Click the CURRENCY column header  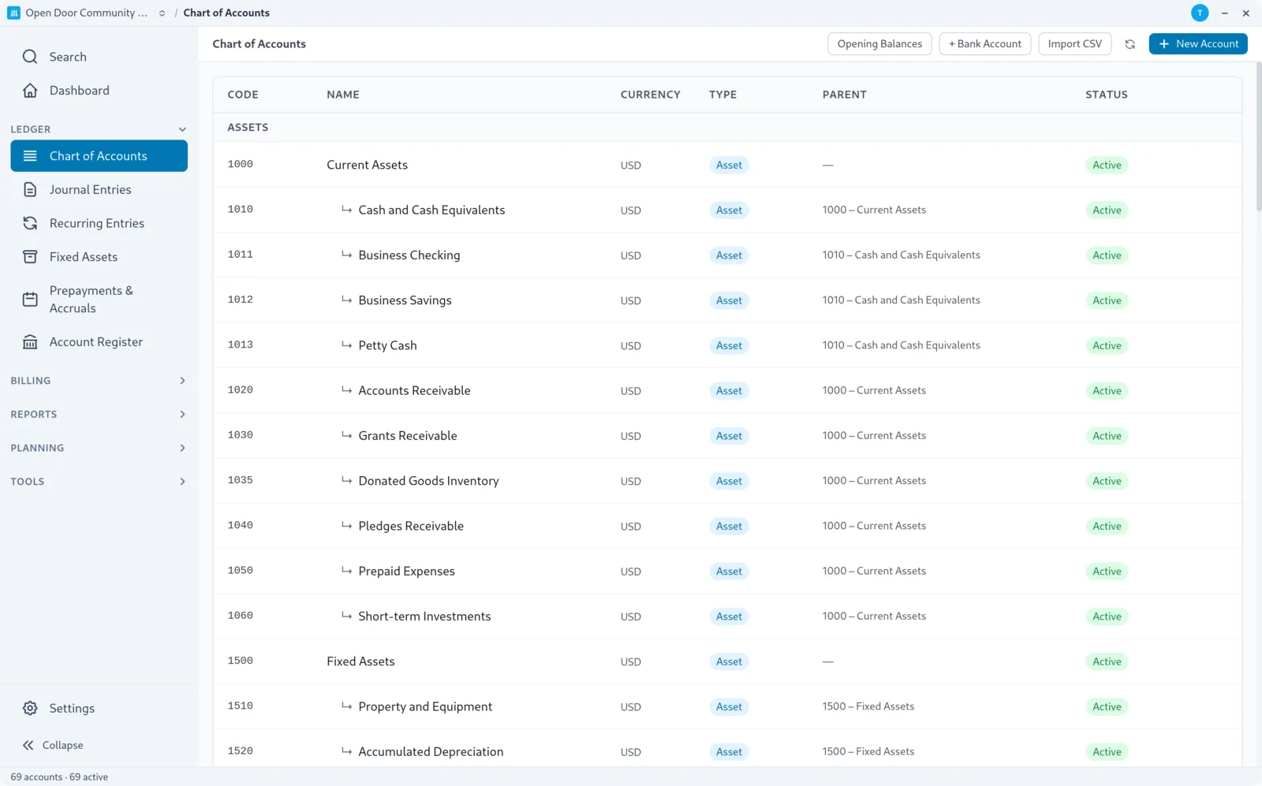click(650, 95)
